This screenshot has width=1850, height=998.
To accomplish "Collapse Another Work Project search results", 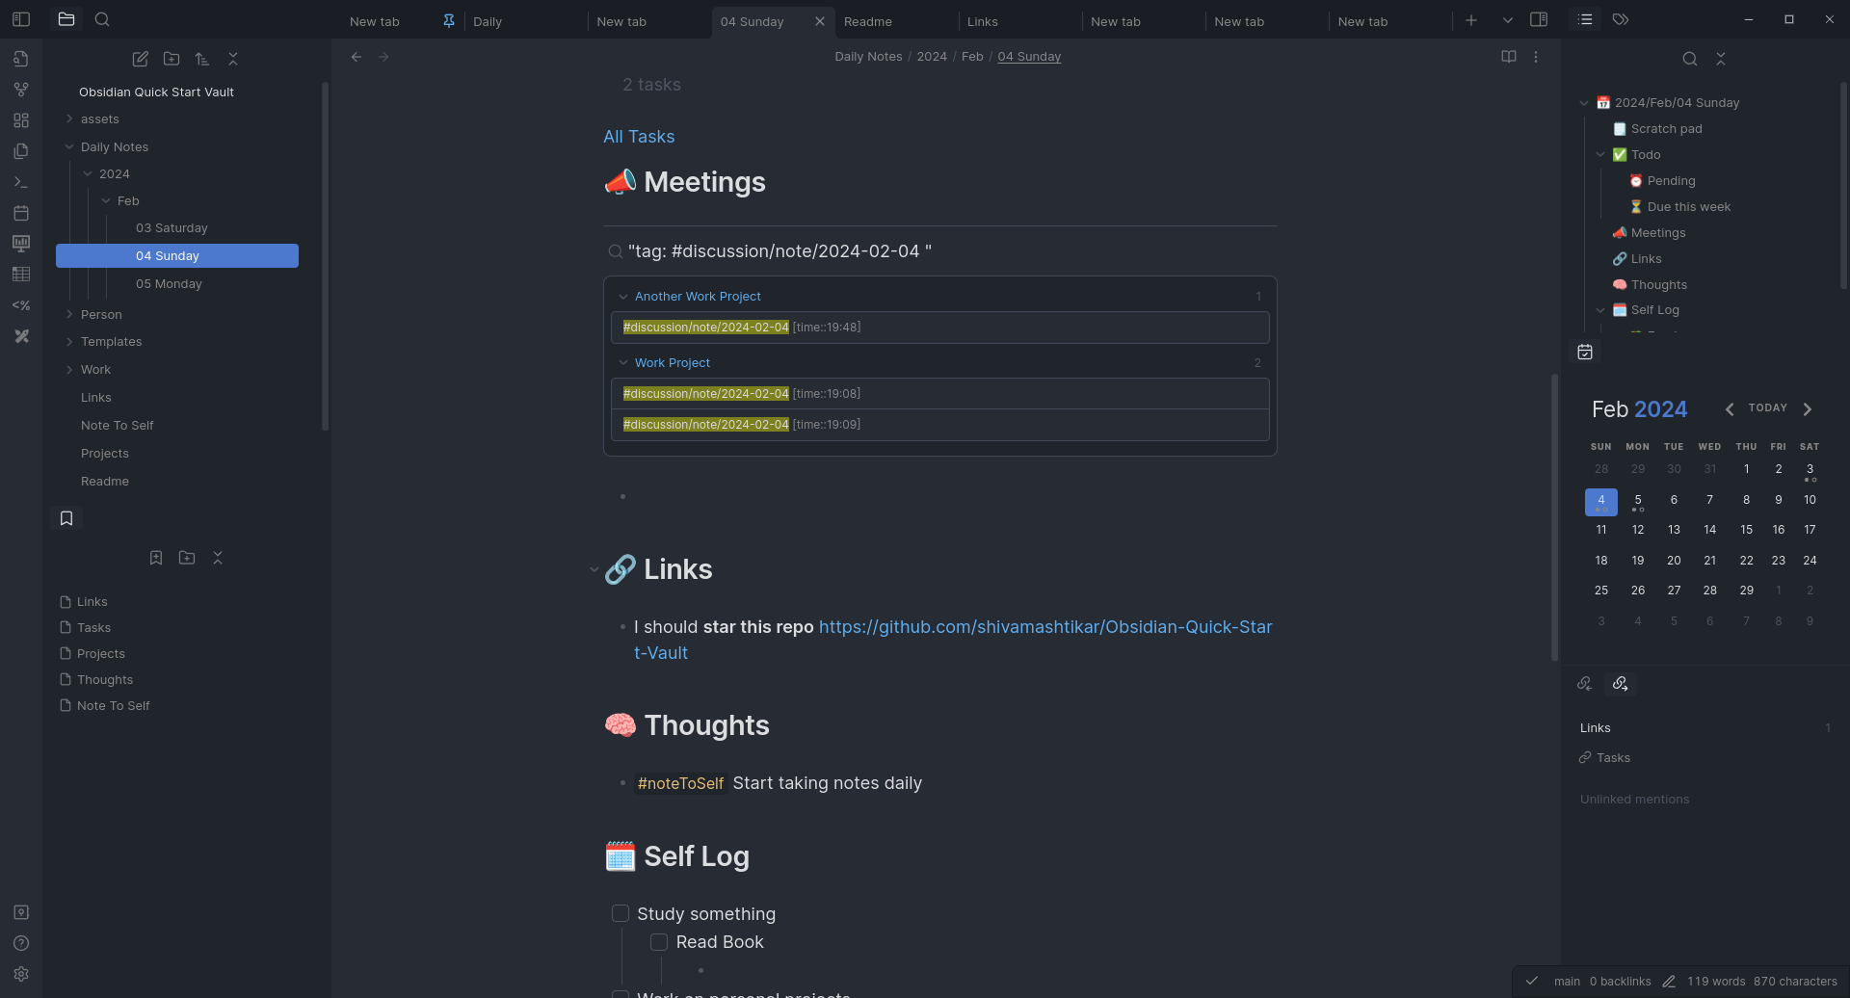I will click(623, 297).
